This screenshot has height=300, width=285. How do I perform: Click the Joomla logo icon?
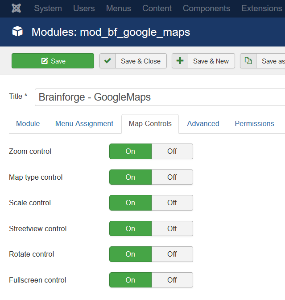tap(16, 8)
